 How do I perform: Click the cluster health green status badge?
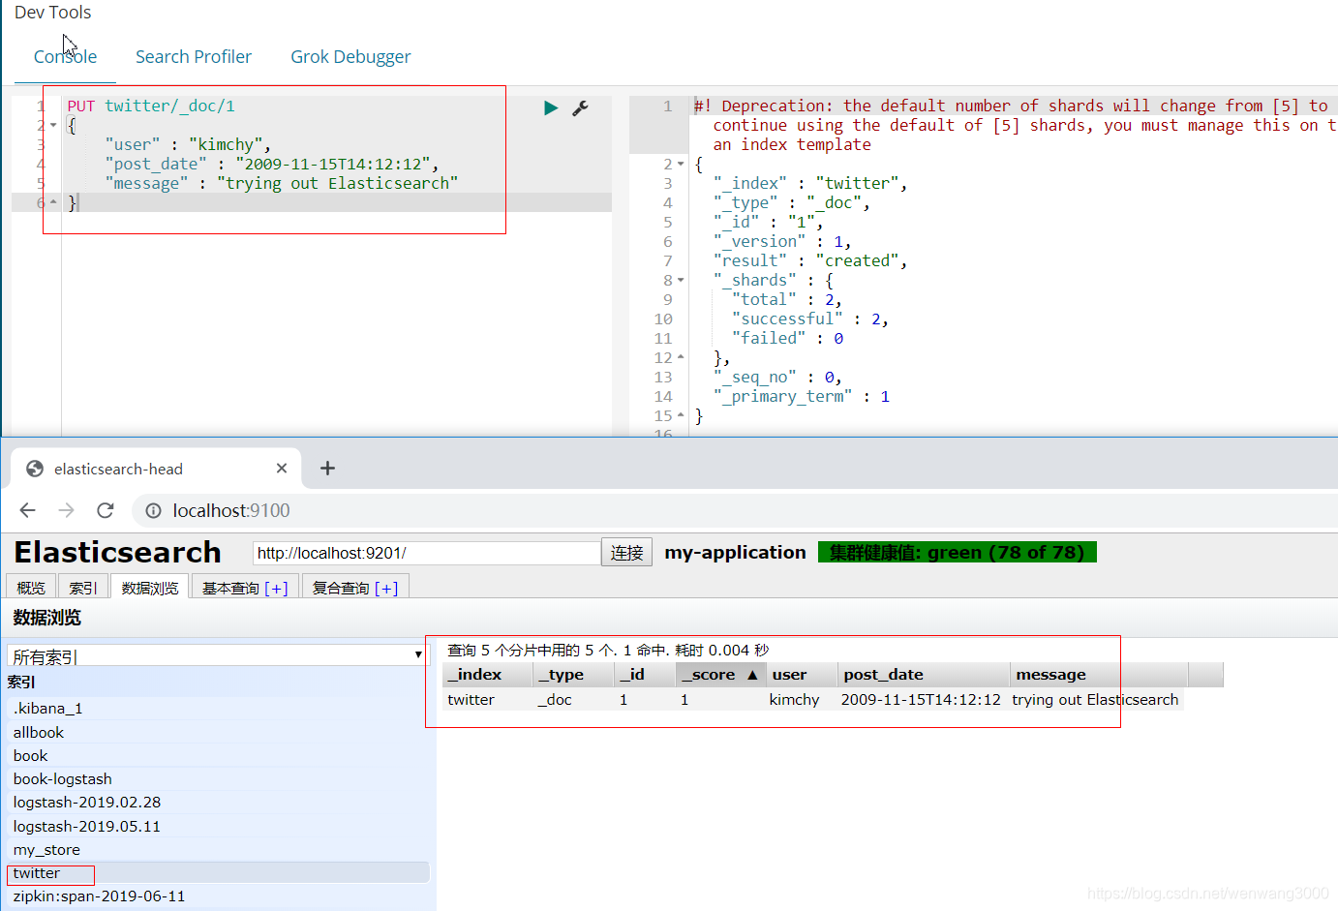pos(957,553)
